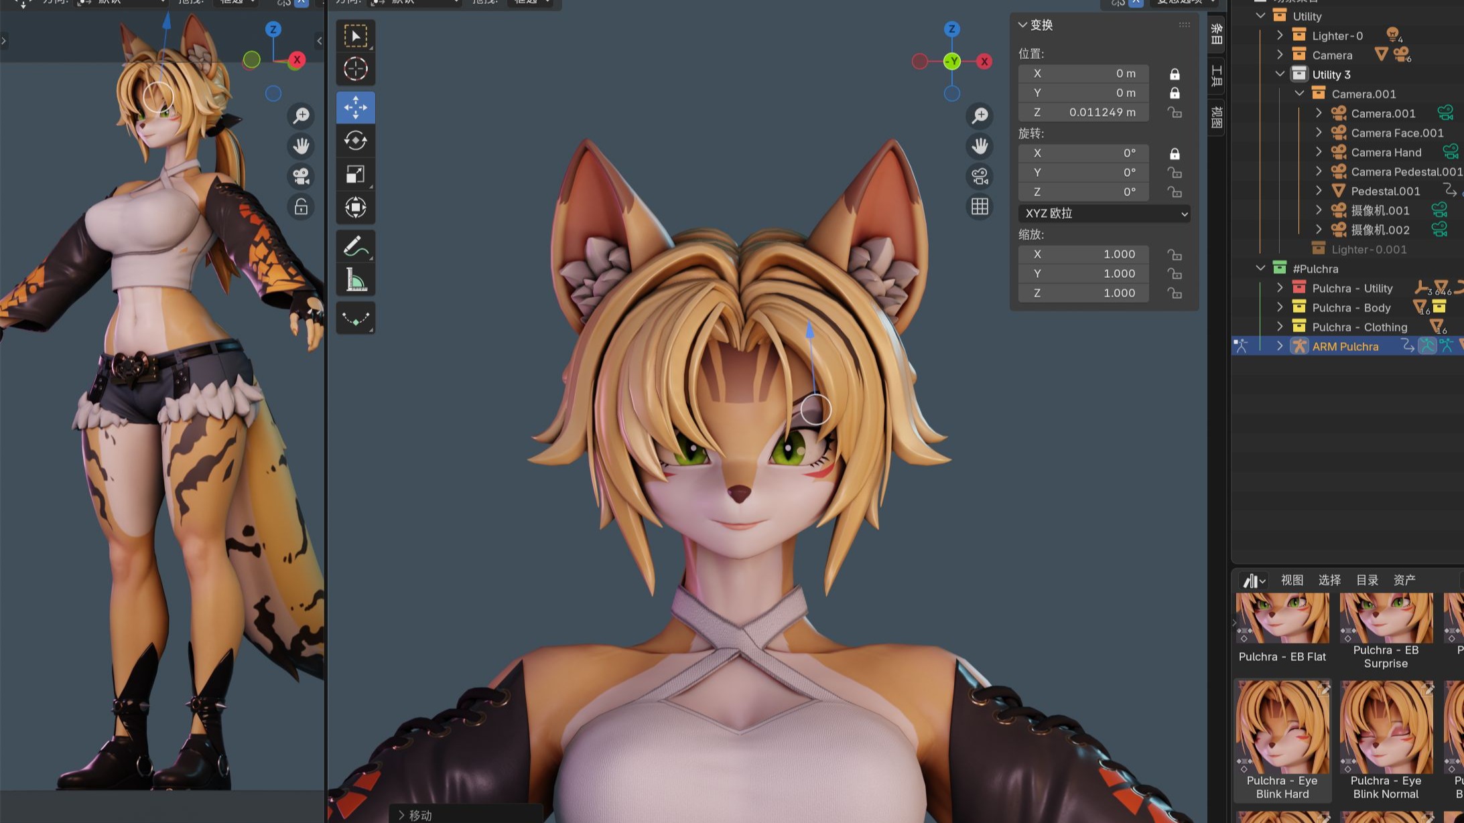The width and height of the screenshot is (1464, 823).
Task: Open asset browser 资产 menu
Action: [x=1404, y=580]
